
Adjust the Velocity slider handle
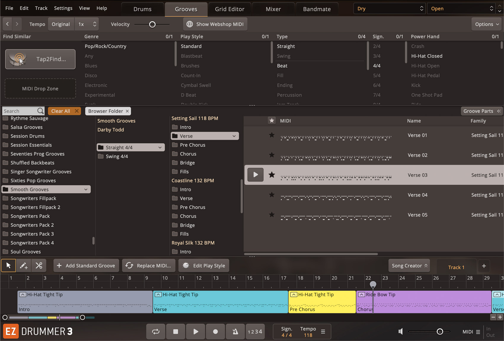(152, 24)
